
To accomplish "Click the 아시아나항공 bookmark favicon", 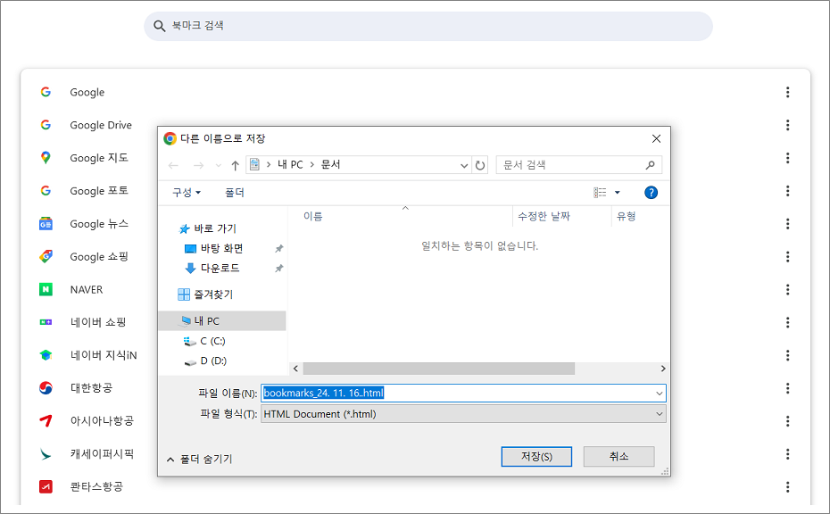I will point(46,421).
